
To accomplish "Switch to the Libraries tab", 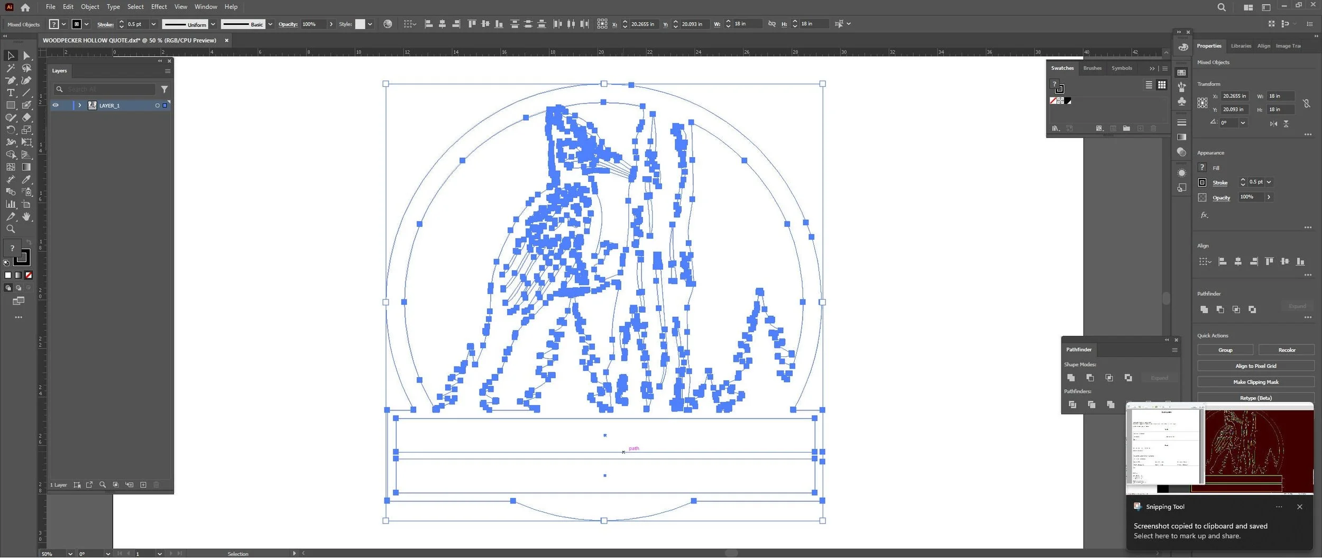I will tap(1241, 46).
